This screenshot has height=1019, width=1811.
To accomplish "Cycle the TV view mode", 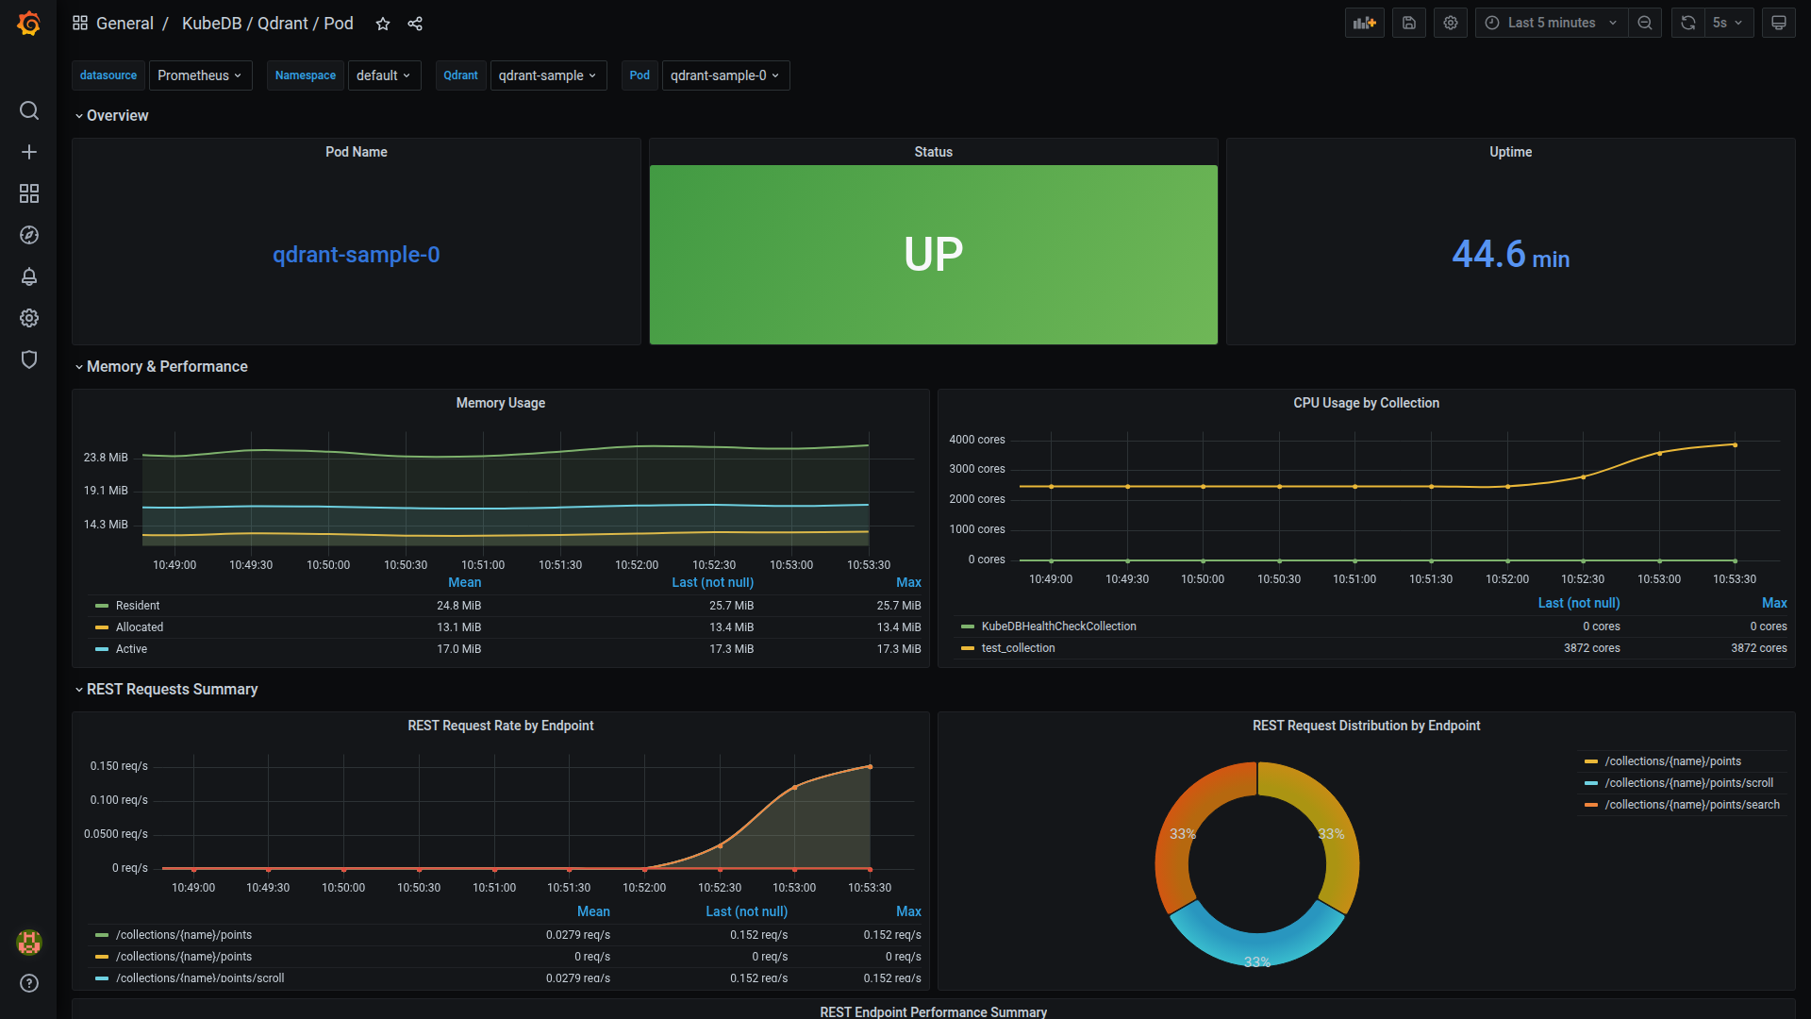I will pyautogui.click(x=1779, y=23).
